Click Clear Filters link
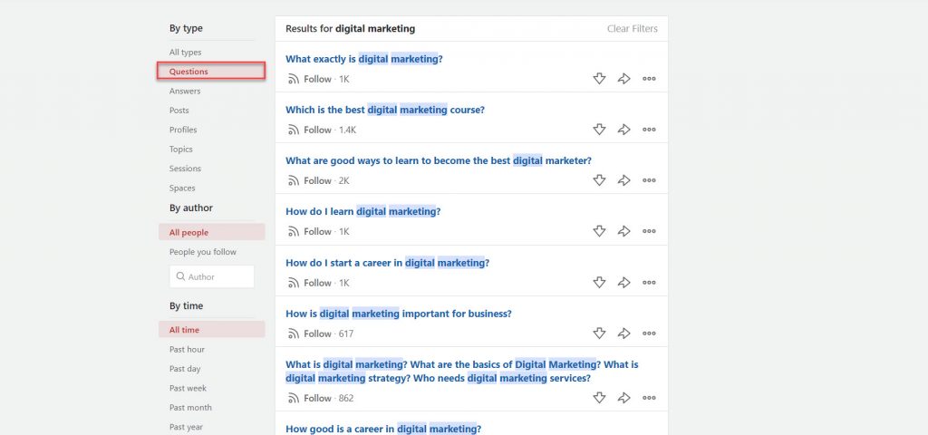 (632, 28)
